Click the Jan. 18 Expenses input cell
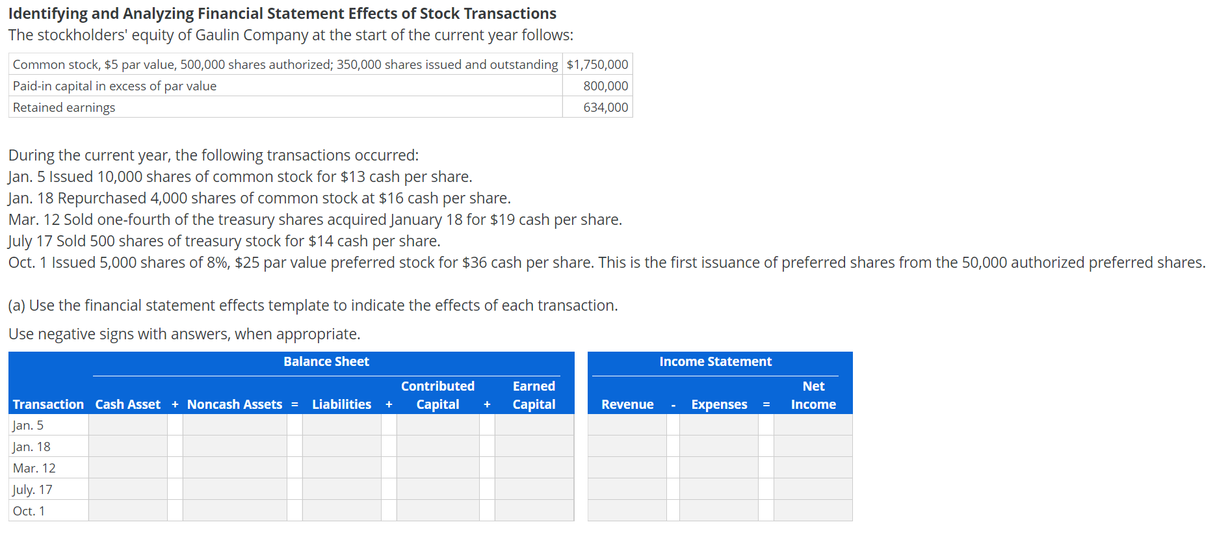Viewport: 1215px width, 533px height. [719, 447]
